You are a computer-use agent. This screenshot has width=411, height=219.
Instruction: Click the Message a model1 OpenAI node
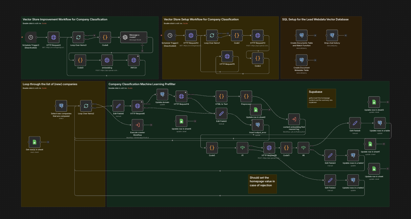tap(134, 37)
